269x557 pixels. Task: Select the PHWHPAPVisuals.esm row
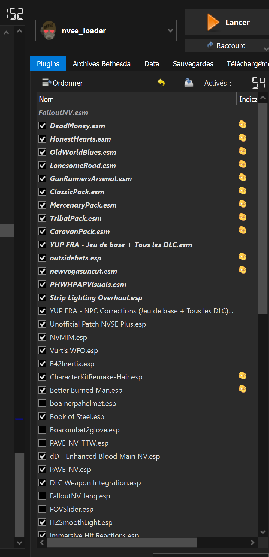pos(147,284)
